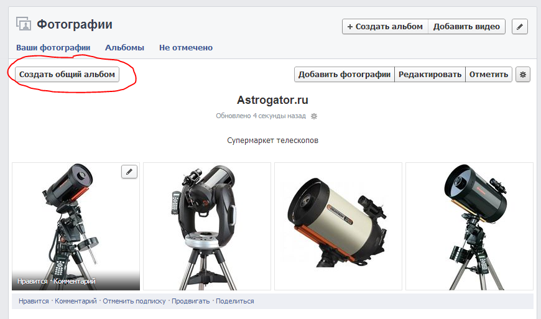Click the Отменить подписку link
The image size is (541, 319).
[134, 301]
